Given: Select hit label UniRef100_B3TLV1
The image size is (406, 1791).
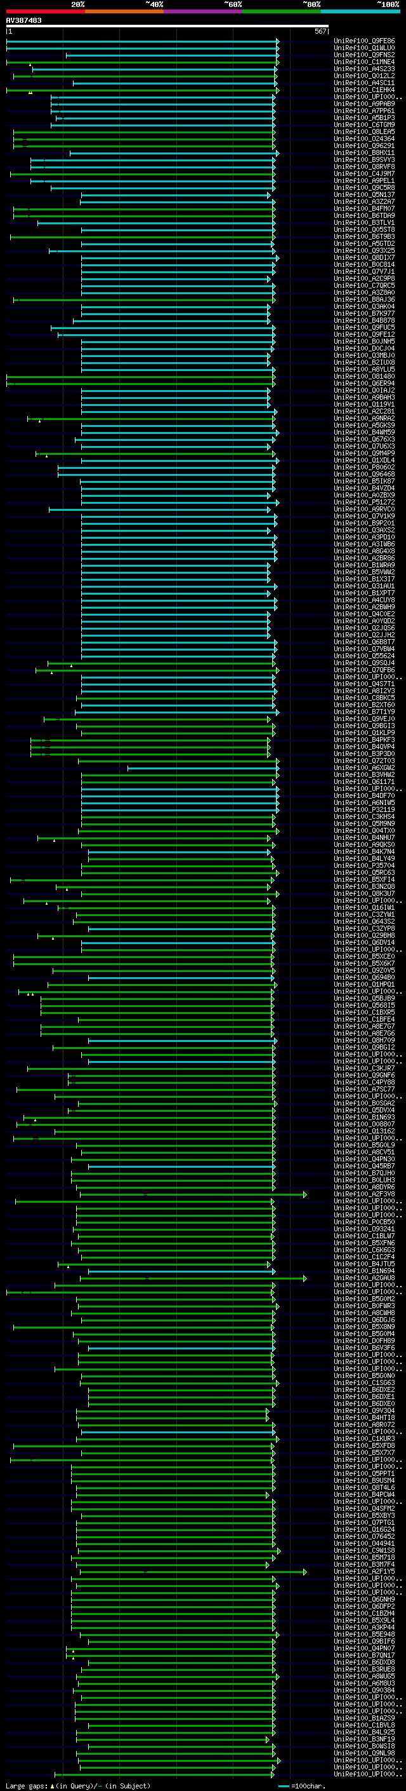Looking at the screenshot, I should click(364, 222).
